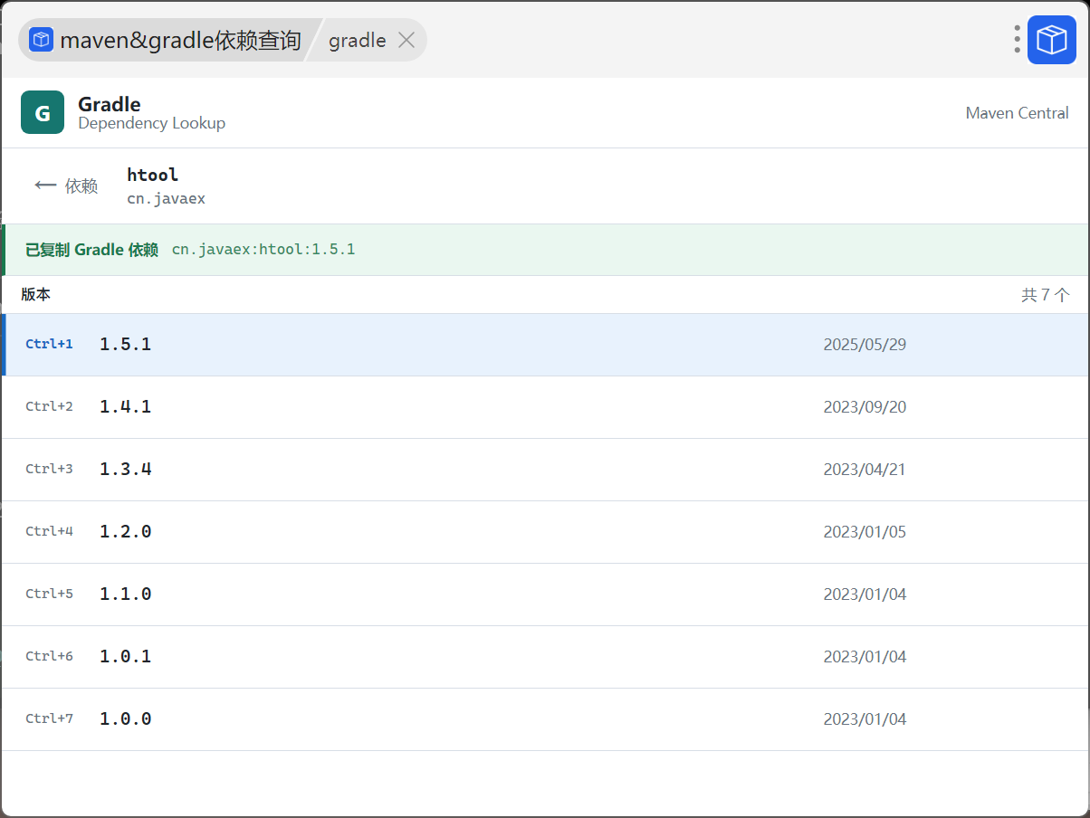This screenshot has height=818, width=1090.
Task: Select version 1.4.1 row
Action: tap(545, 407)
